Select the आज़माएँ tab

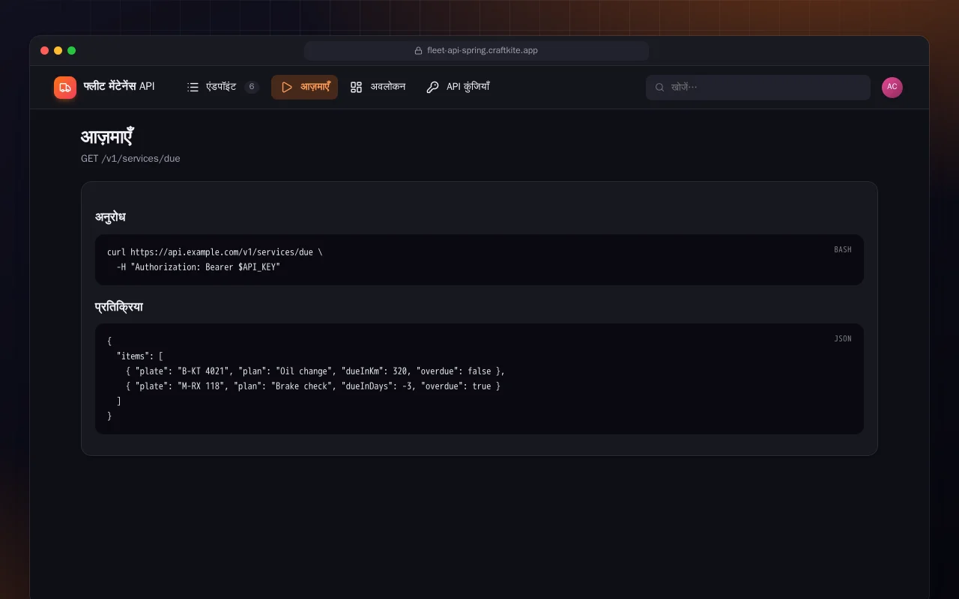[x=304, y=87]
